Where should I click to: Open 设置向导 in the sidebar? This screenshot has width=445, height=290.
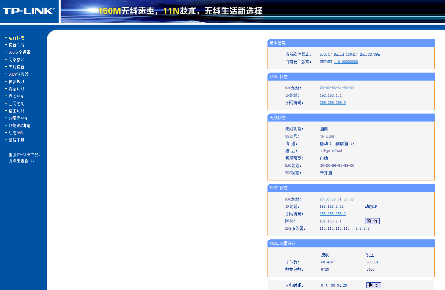coord(17,45)
